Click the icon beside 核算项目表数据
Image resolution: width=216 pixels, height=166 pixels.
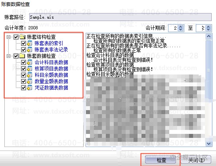click(30, 69)
